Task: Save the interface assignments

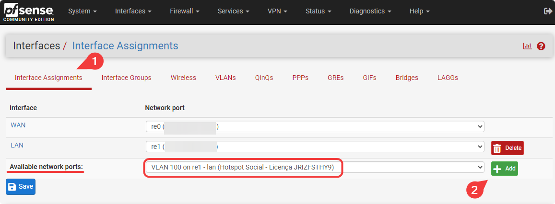Action: pyautogui.click(x=21, y=187)
